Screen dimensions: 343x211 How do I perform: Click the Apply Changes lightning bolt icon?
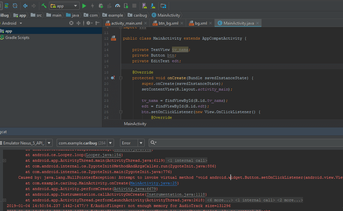tap(92, 6)
